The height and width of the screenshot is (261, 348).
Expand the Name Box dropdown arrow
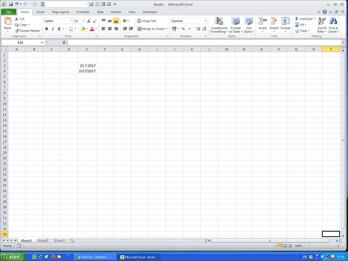tap(42, 43)
